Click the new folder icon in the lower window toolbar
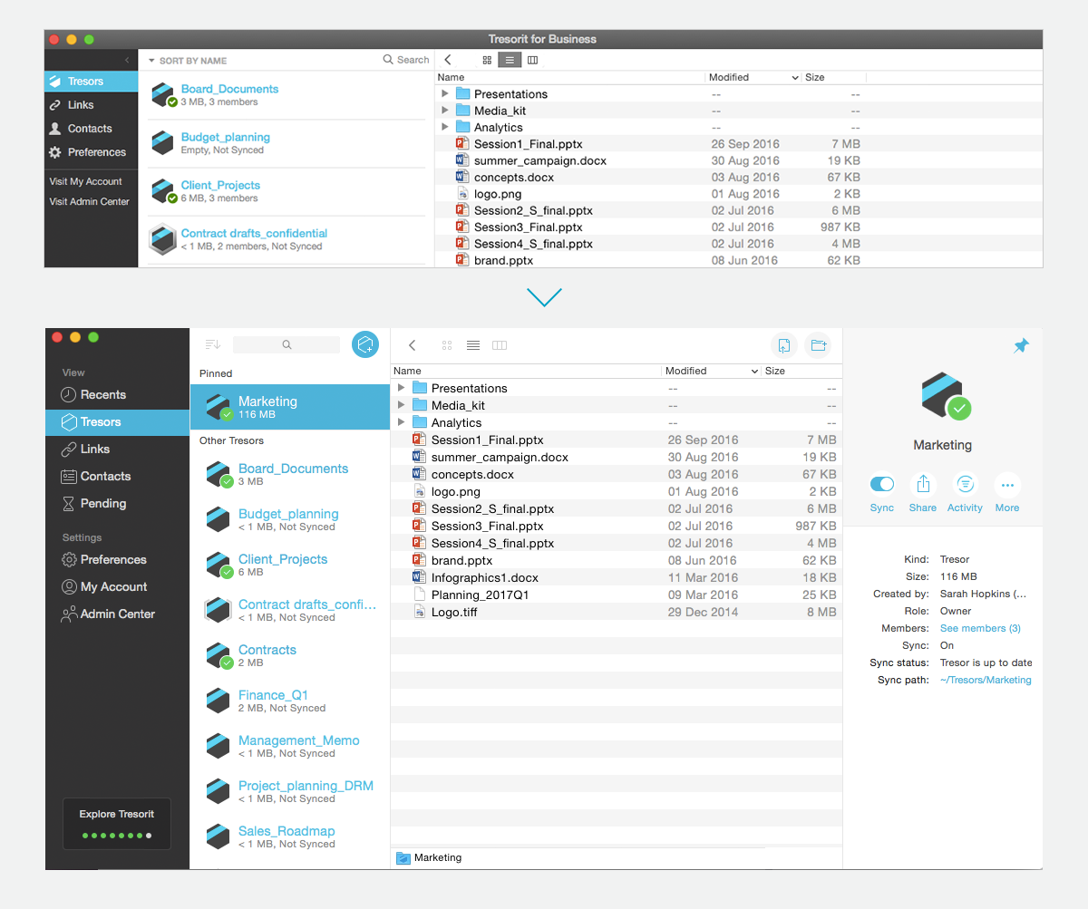 pyautogui.click(x=819, y=345)
